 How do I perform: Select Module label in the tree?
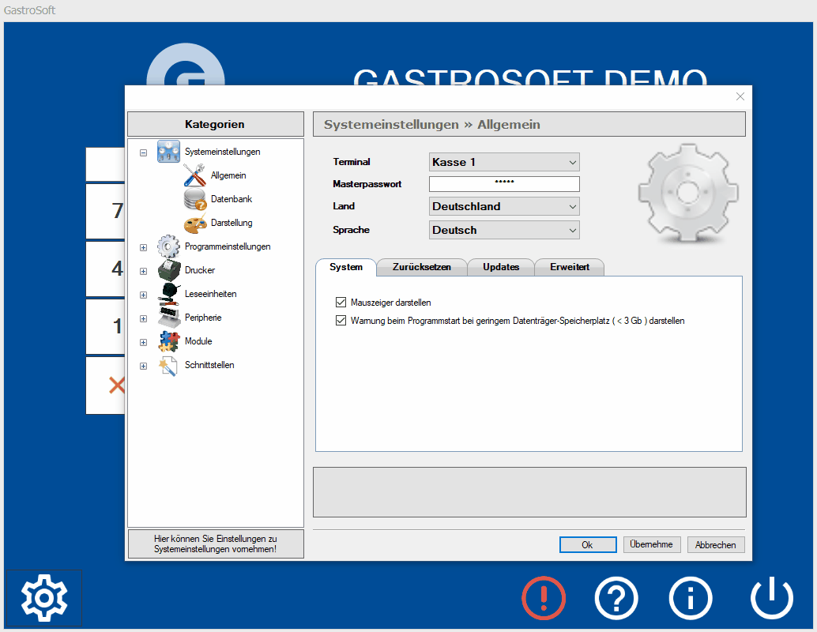[x=198, y=341]
